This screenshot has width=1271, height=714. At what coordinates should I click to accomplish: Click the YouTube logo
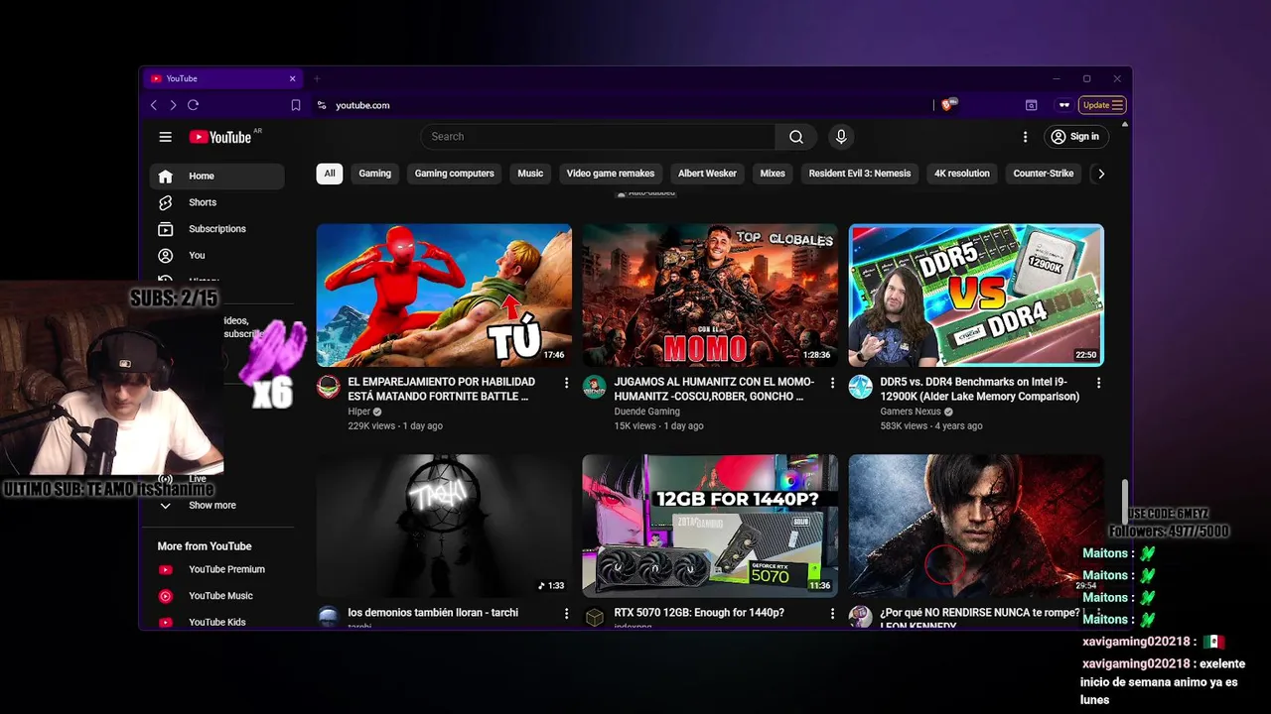(220, 137)
